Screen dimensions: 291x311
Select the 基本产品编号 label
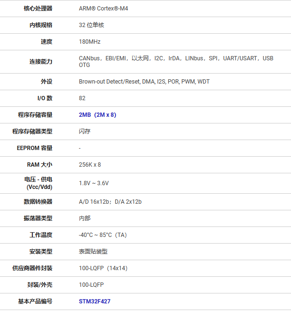click(x=35, y=302)
